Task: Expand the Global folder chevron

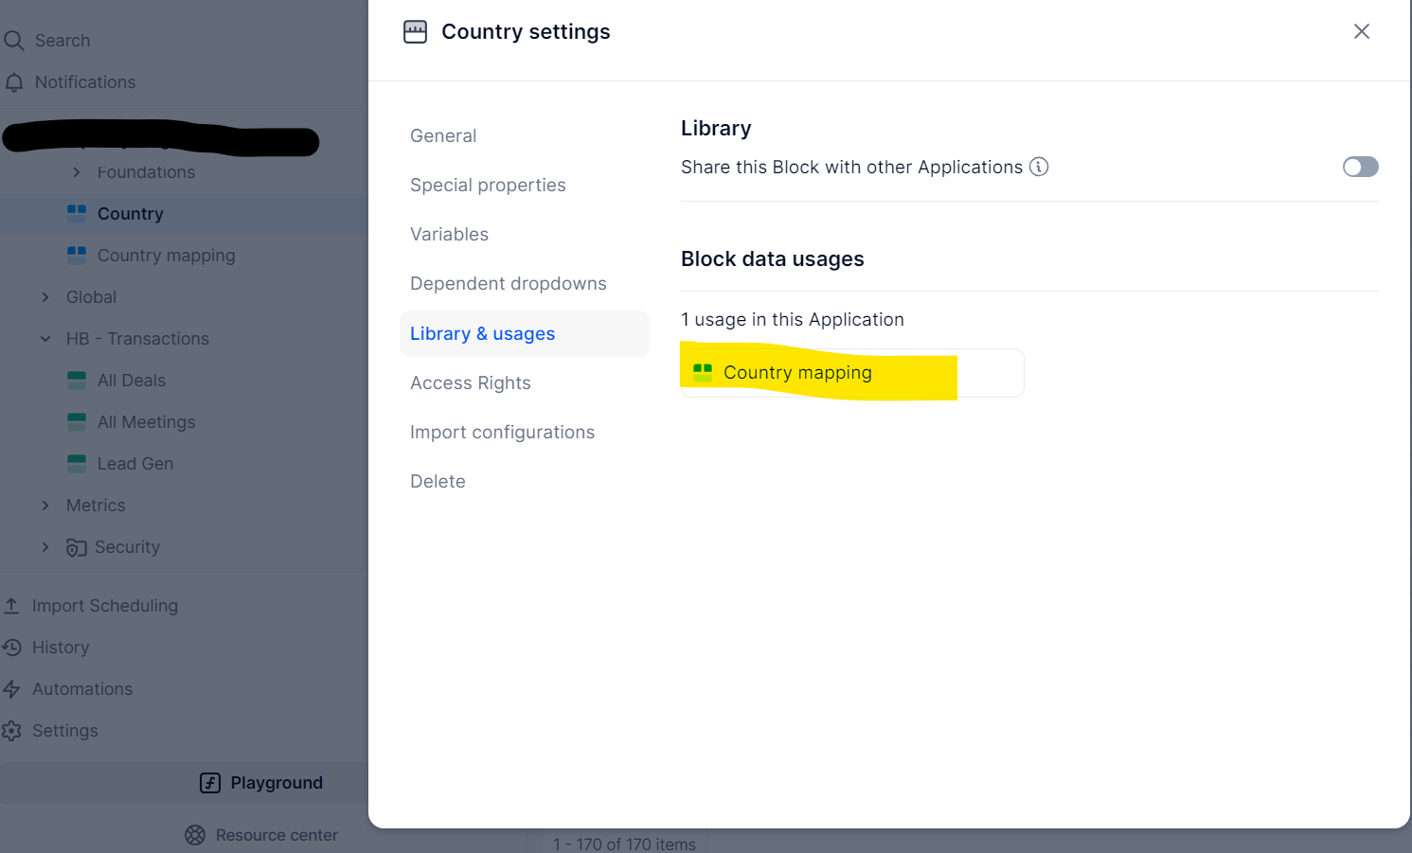Action: point(45,297)
